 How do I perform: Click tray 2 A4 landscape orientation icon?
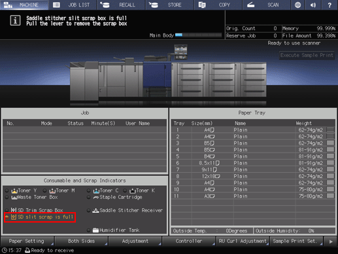coord(212,137)
